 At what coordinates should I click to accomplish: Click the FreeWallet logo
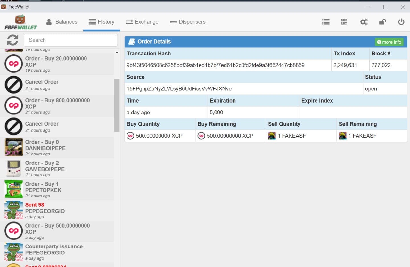tap(20, 22)
